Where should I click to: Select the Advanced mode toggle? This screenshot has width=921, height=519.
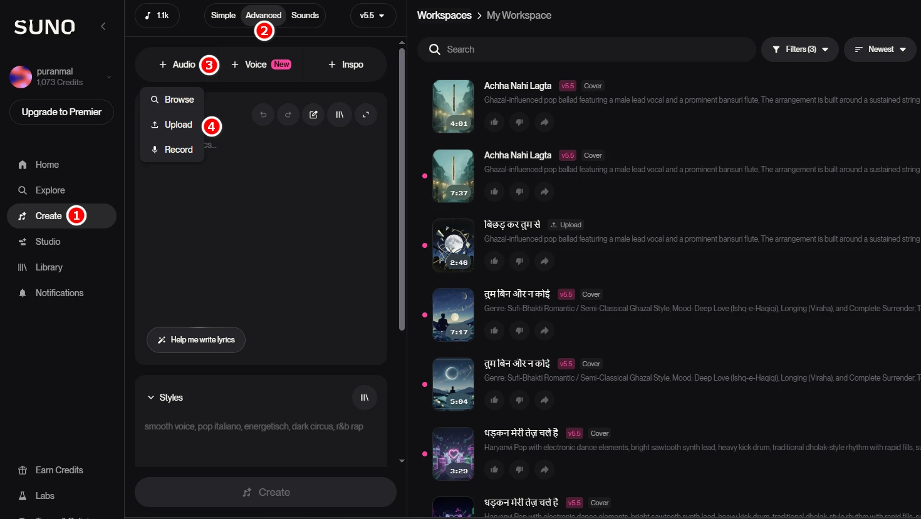point(263,15)
